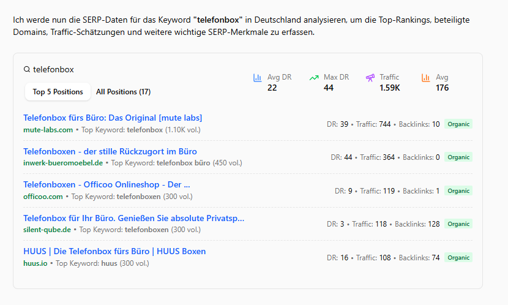508x305 pixels.
Task: Open the silent-qube Telefonbox für Ihr Büro link
Action: (133, 218)
